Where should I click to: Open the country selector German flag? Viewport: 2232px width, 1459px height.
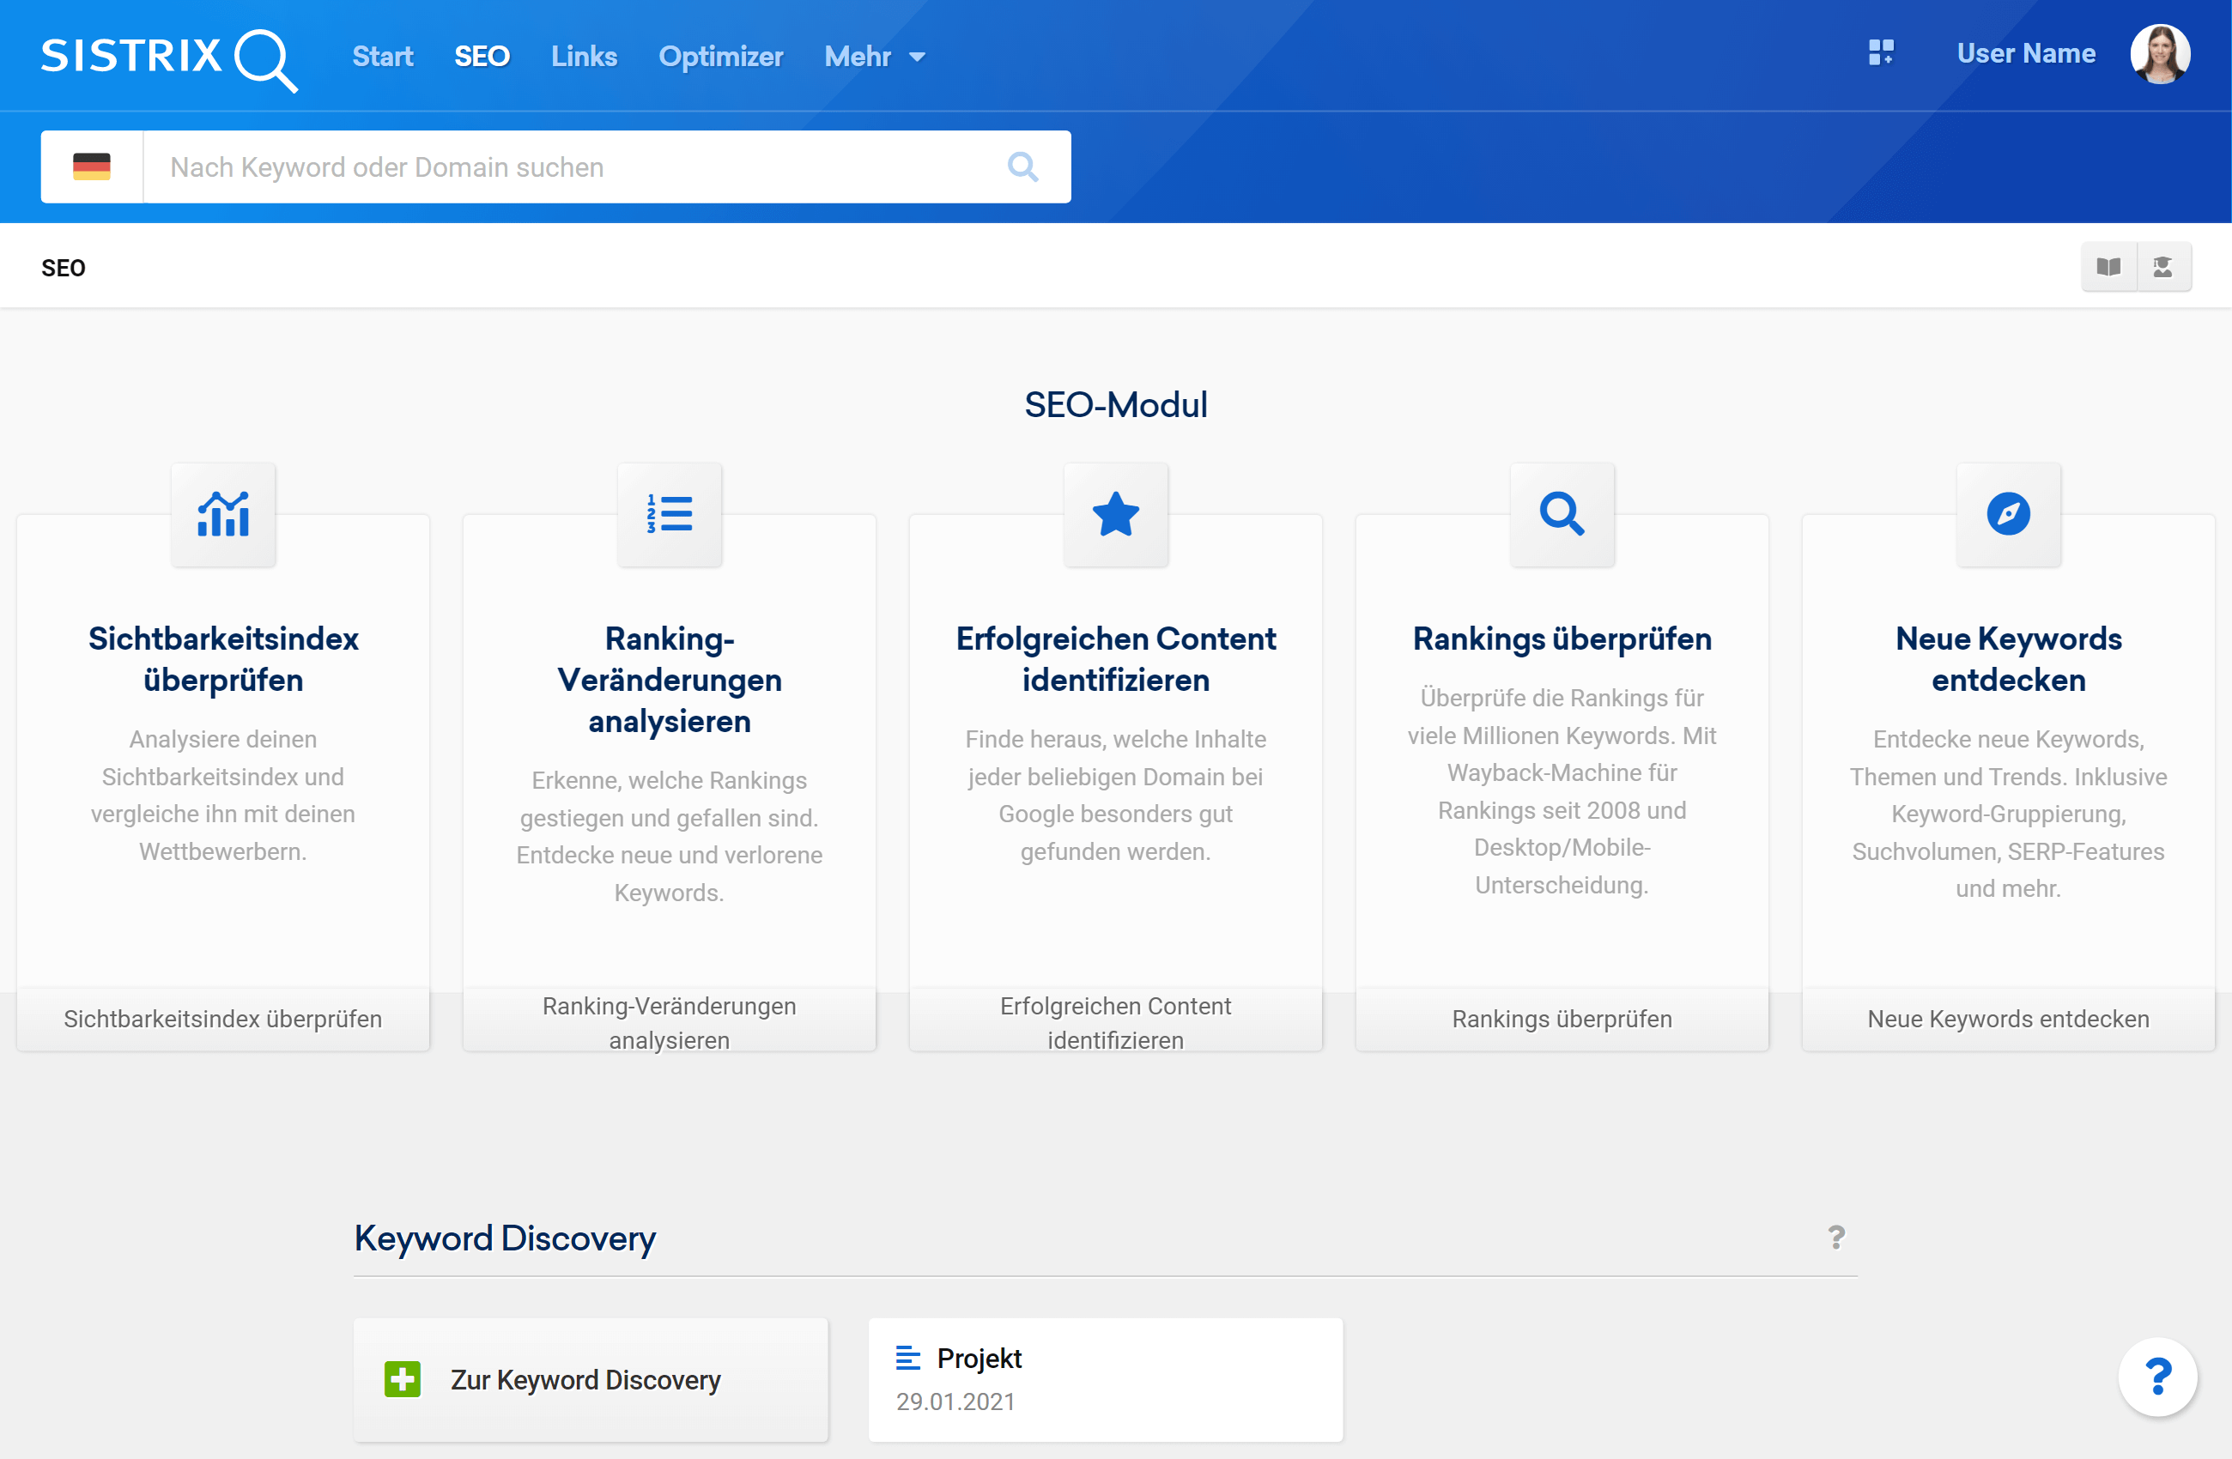tap(92, 166)
